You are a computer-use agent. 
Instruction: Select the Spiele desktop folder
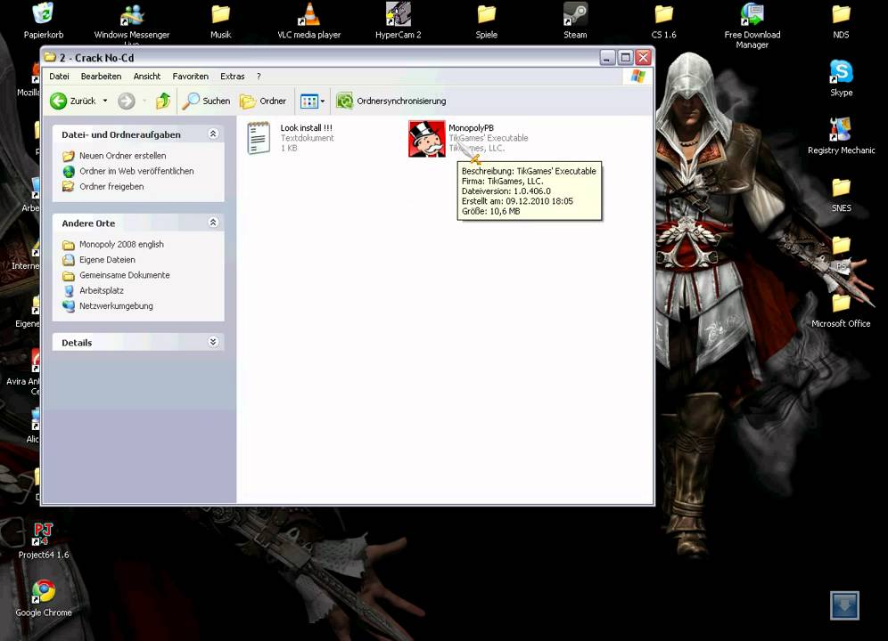487,20
